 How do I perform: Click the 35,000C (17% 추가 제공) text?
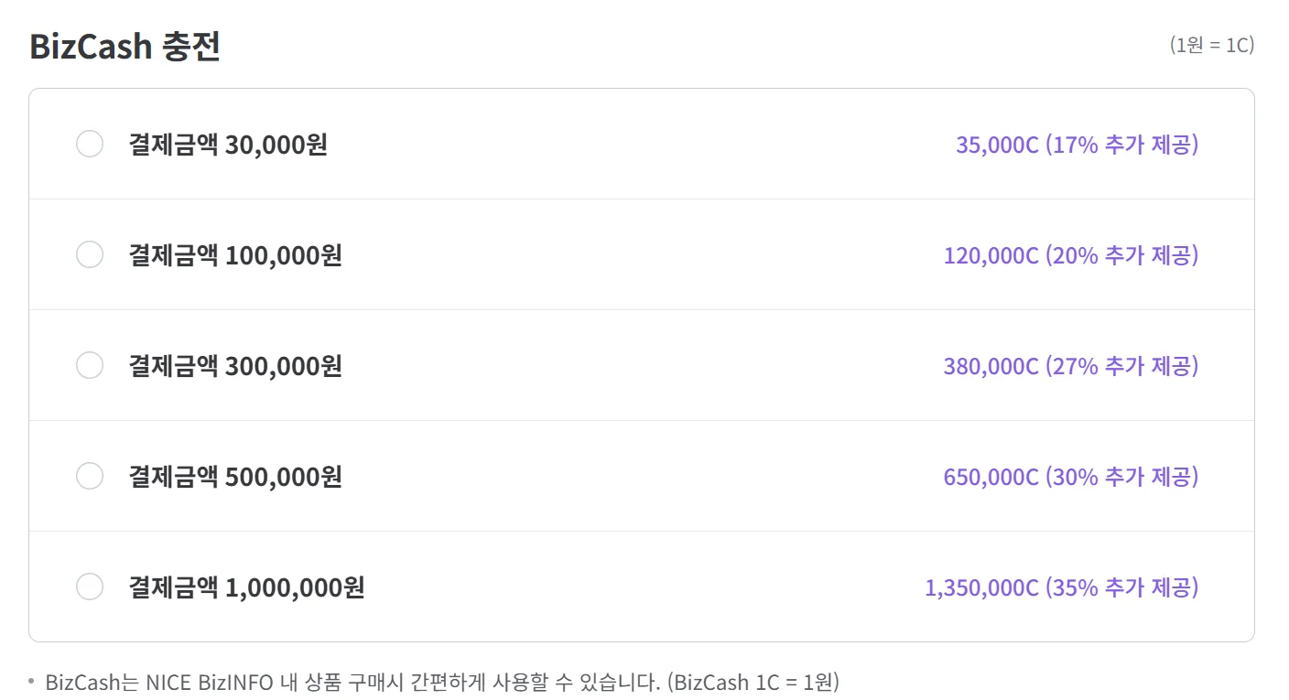[x=1077, y=145]
